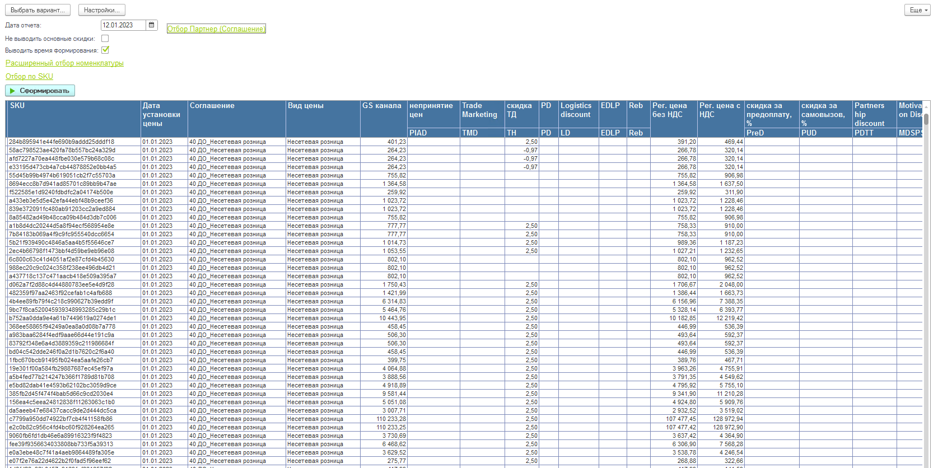Select price with VAT value 12 219,42
This screenshot has height=468, width=938.
(721, 318)
